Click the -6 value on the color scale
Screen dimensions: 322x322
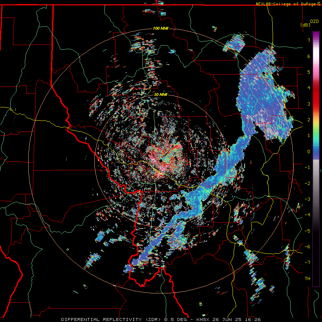(x=307, y=247)
